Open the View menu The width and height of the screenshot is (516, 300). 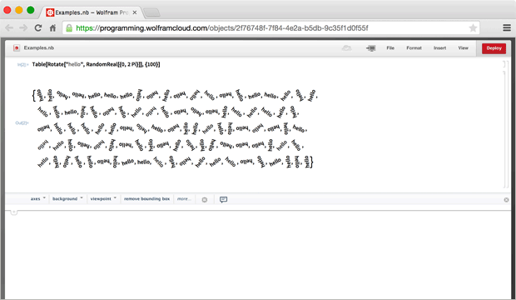[463, 48]
